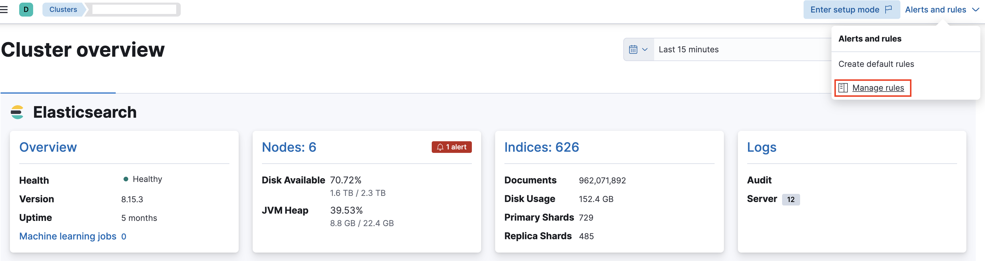
Task: Click the Elasticsearch logo icon
Action: pyautogui.click(x=17, y=112)
